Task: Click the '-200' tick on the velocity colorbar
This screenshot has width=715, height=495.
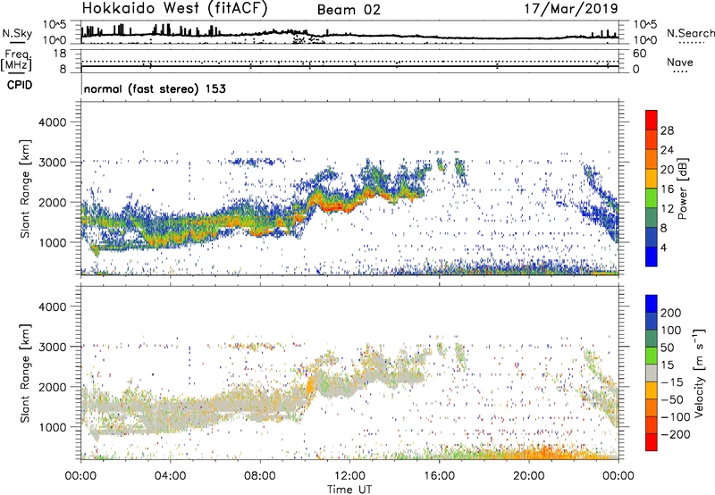Action: pos(675,434)
